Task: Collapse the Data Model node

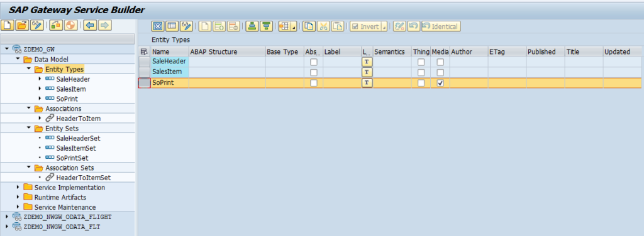Action: point(18,60)
